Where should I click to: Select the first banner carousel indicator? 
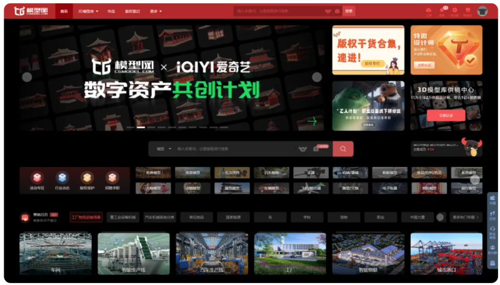pyautogui.click(x=131, y=127)
